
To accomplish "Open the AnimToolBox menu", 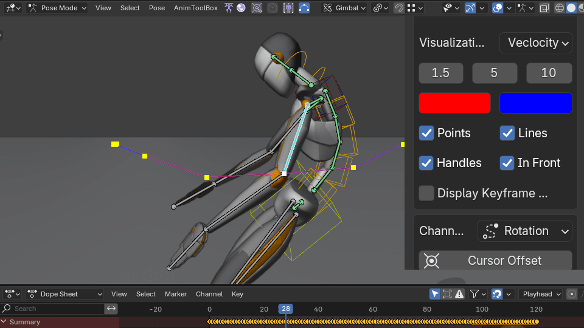I will pos(195,8).
